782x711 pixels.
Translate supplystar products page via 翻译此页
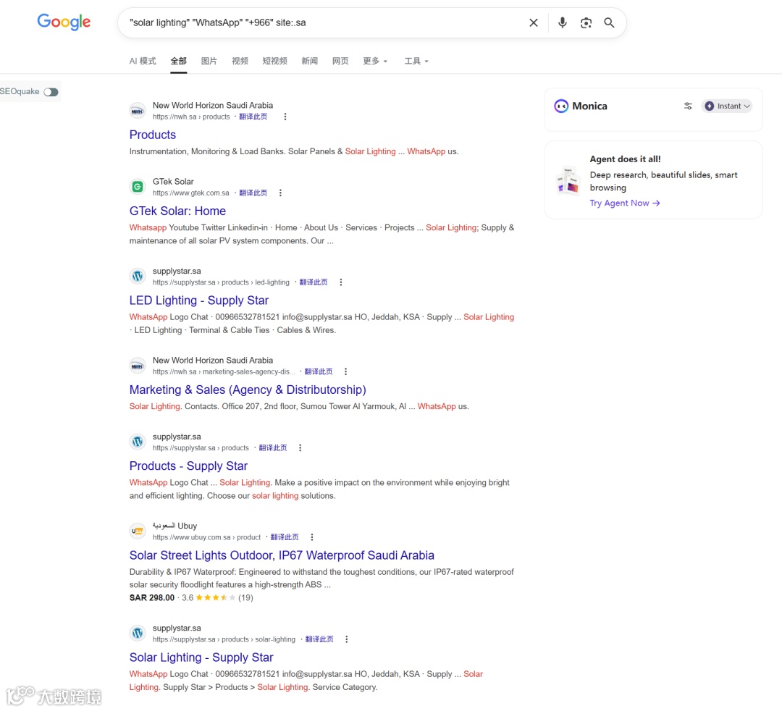[273, 447]
